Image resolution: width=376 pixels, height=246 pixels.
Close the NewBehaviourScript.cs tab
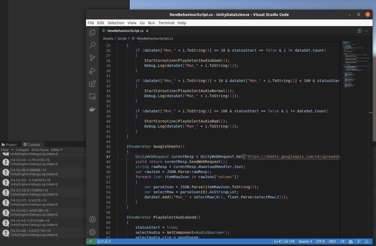click(147, 31)
